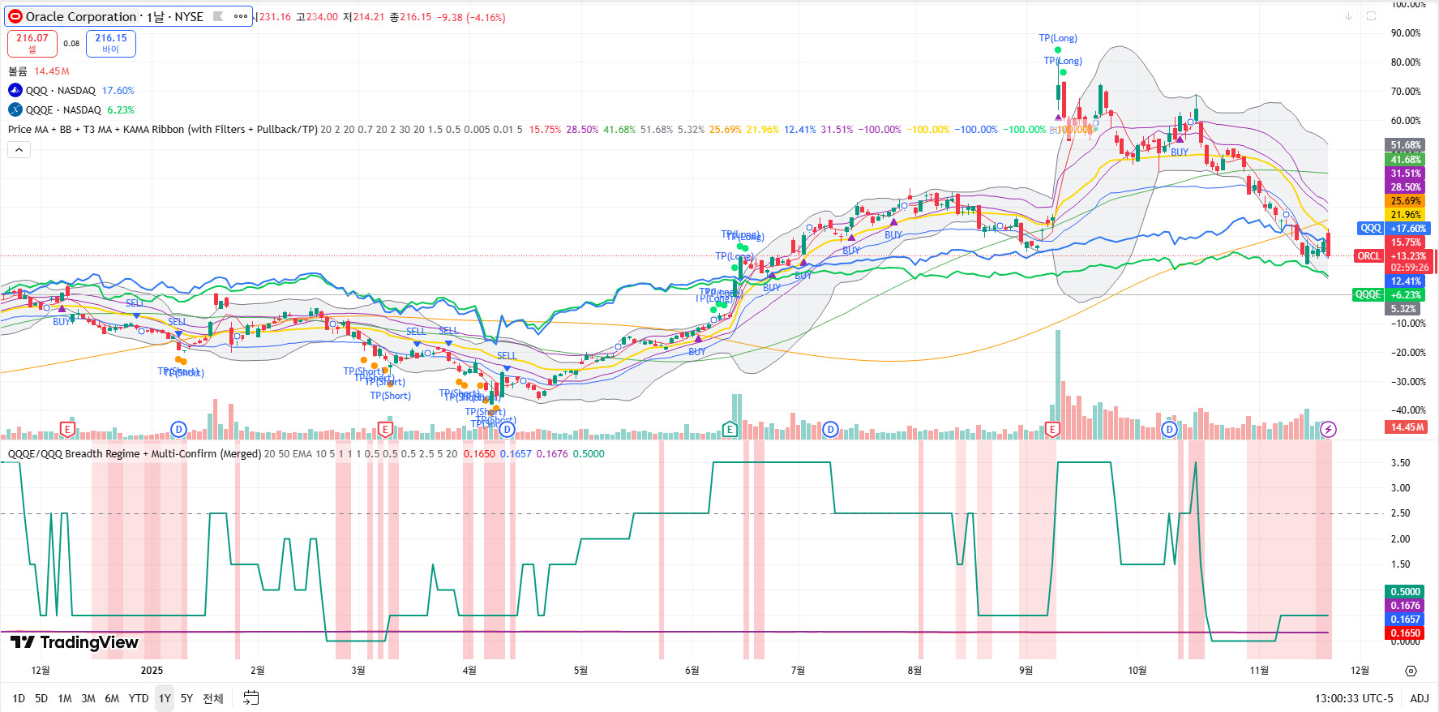Toggle the ADJ dividend adjustment

coord(1420,698)
